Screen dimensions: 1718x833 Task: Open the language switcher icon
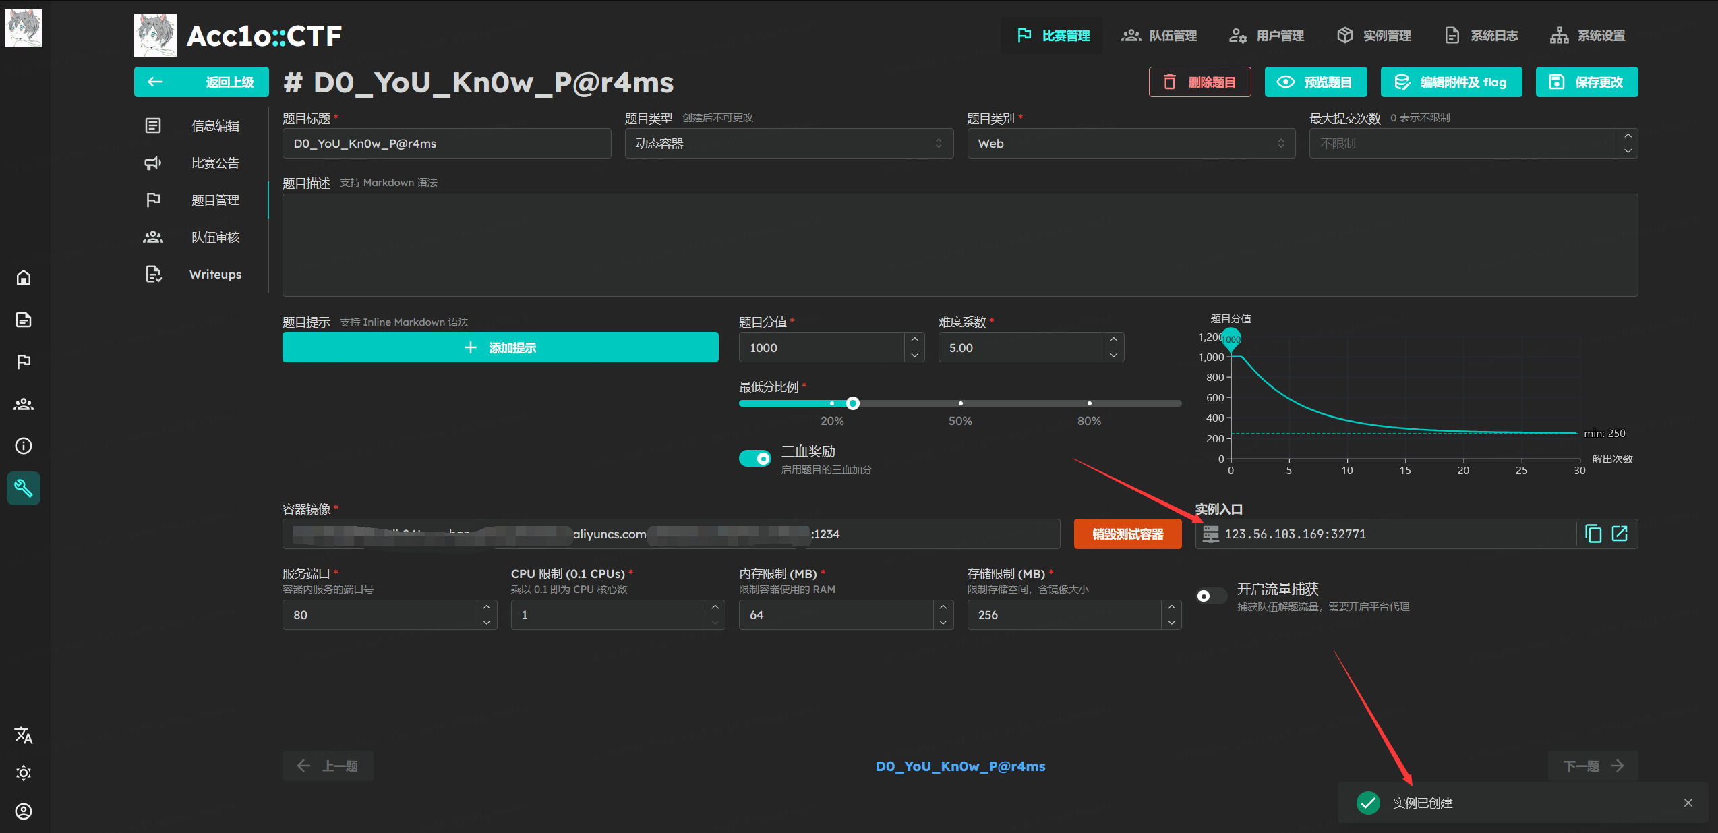(x=24, y=735)
